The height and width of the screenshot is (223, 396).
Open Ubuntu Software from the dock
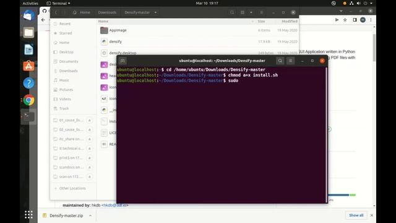[28, 66]
